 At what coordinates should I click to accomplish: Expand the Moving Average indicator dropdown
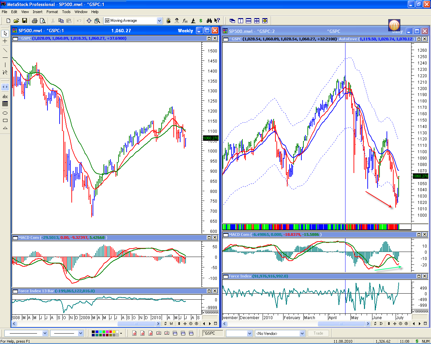(159, 21)
